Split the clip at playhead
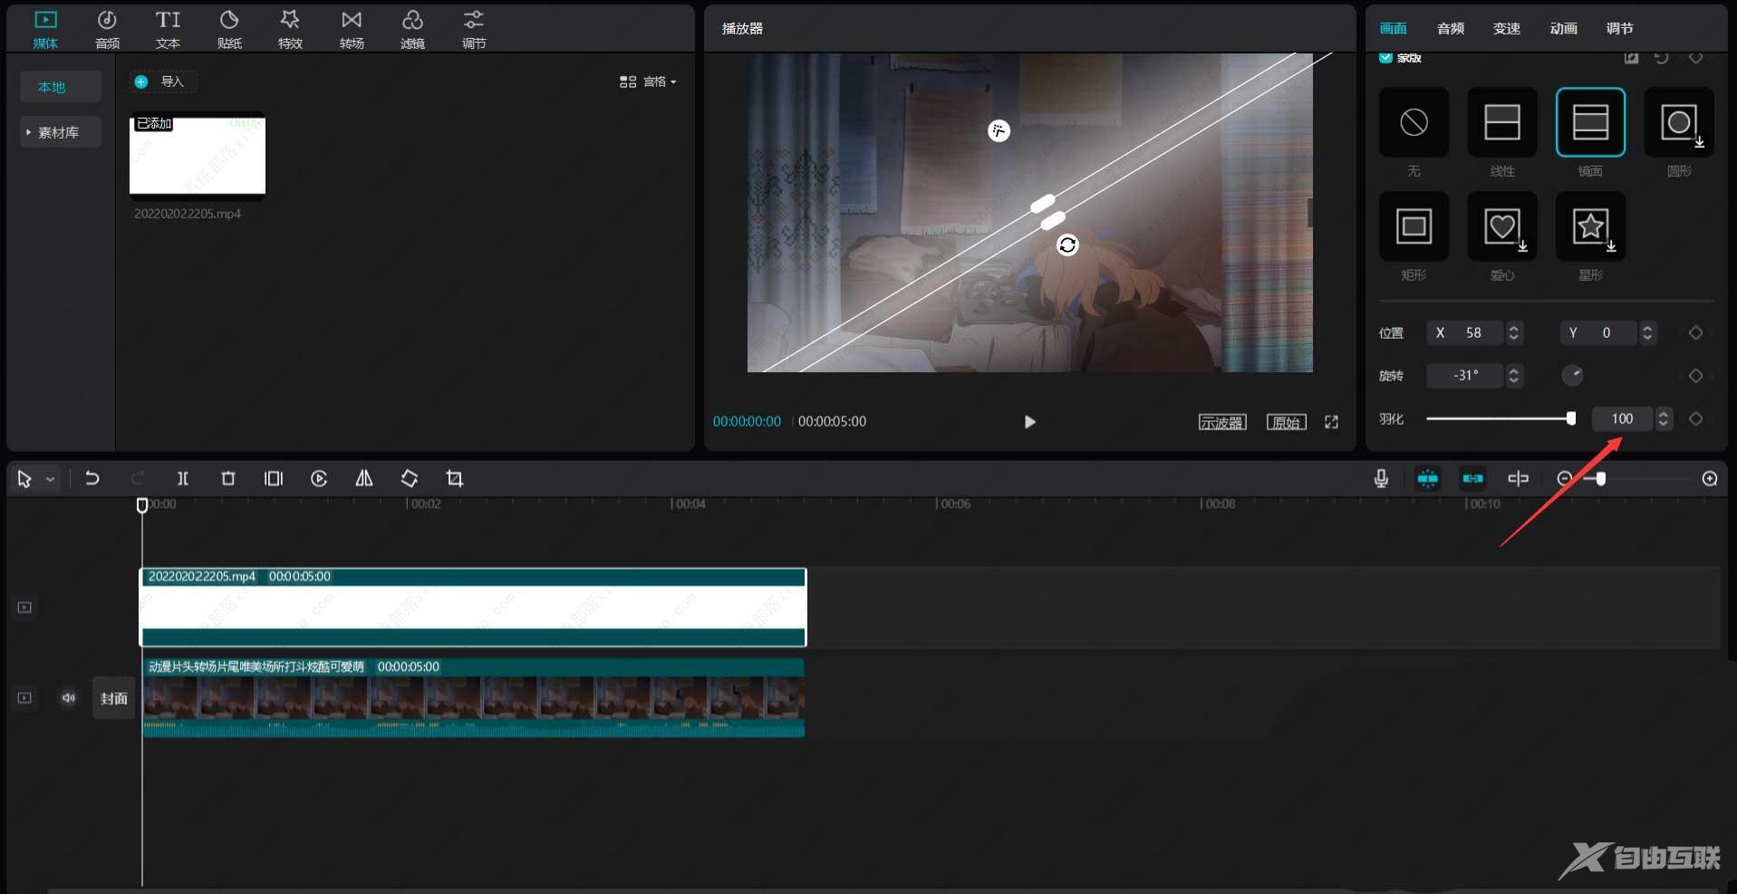 point(182,478)
